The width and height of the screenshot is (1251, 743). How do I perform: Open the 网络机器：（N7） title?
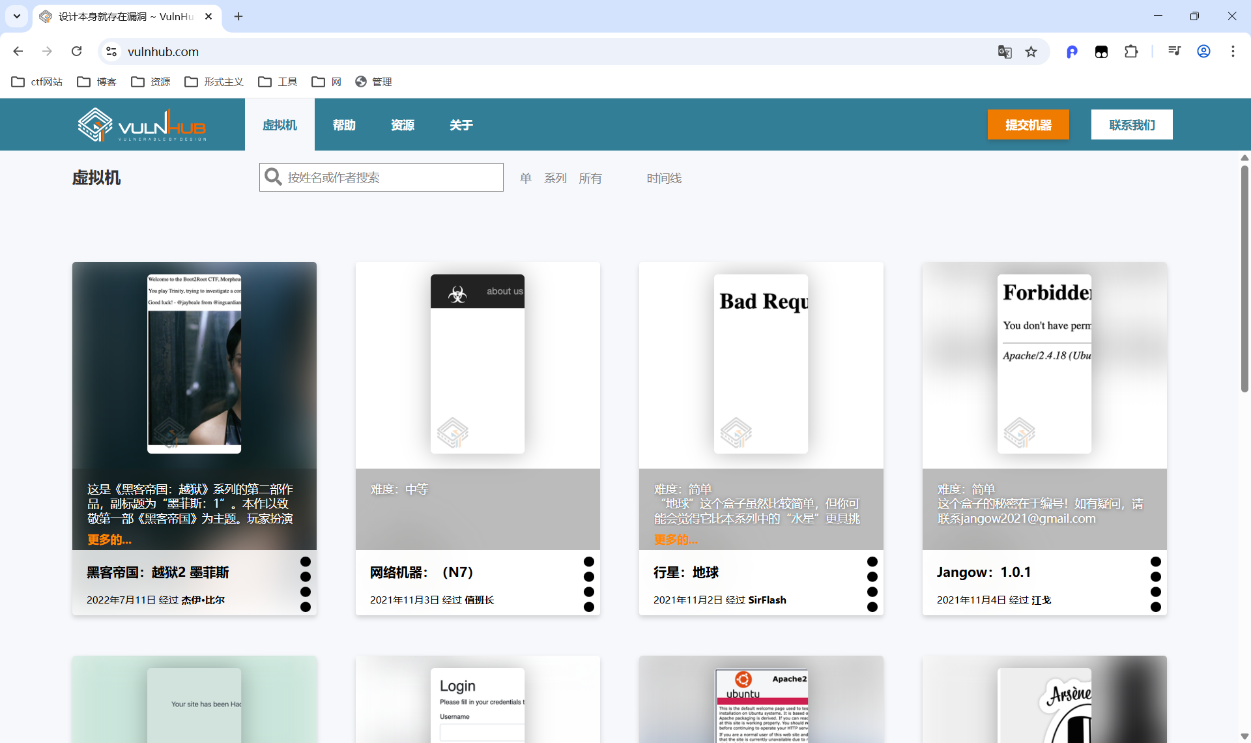(422, 572)
